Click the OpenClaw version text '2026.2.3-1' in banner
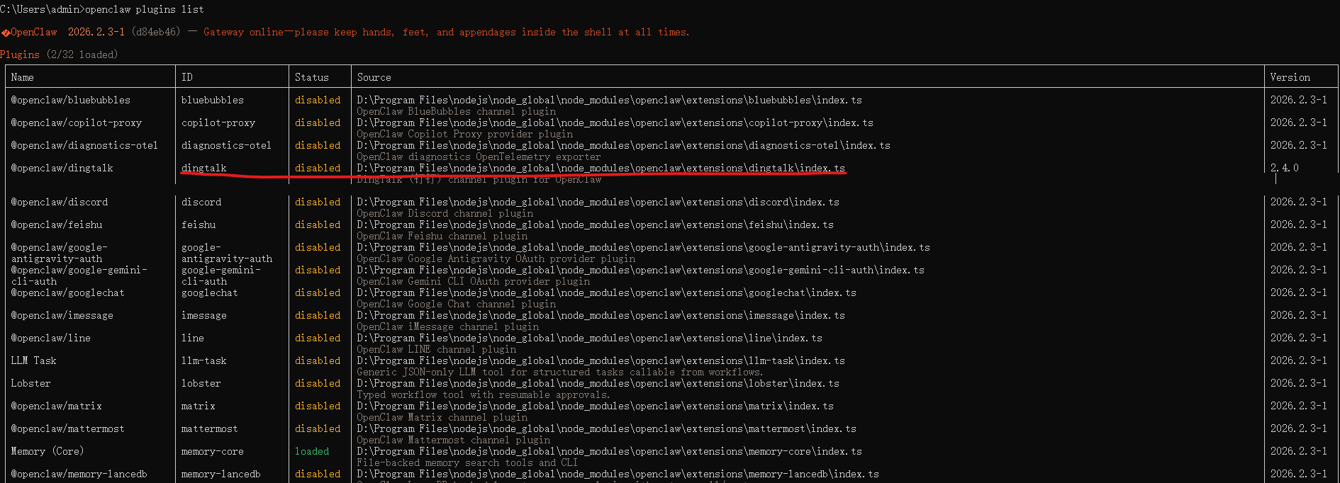Viewport: 1340px width, 483px height. pyautogui.click(x=96, y=32)
